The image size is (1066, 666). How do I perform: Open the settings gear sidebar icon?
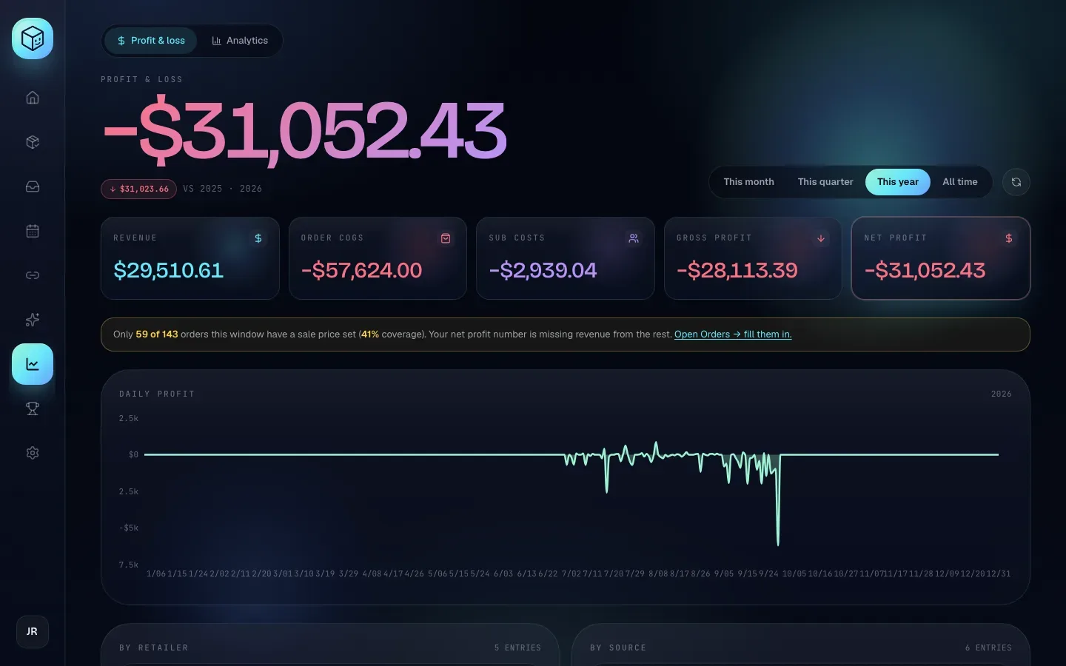point(33,453)
